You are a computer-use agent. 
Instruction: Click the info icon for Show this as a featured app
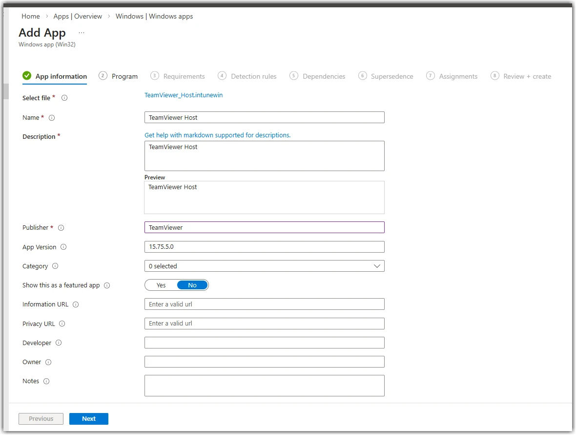pyautogui.click(x=106, y=285)
